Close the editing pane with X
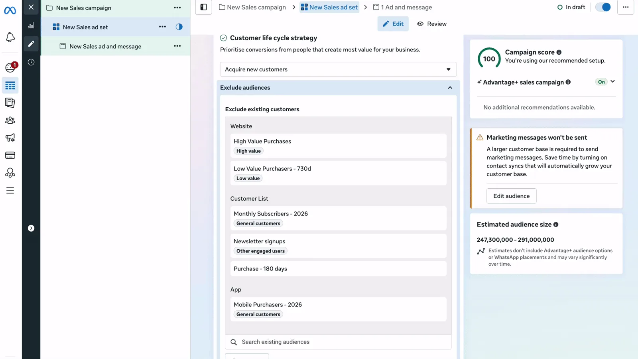The height and width of the screenshot is (359, 638). click(x=31, y=7)
